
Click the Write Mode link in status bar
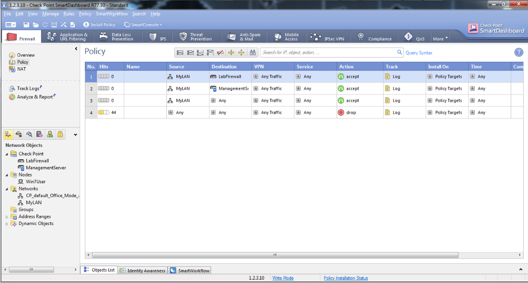click(283, 278)
